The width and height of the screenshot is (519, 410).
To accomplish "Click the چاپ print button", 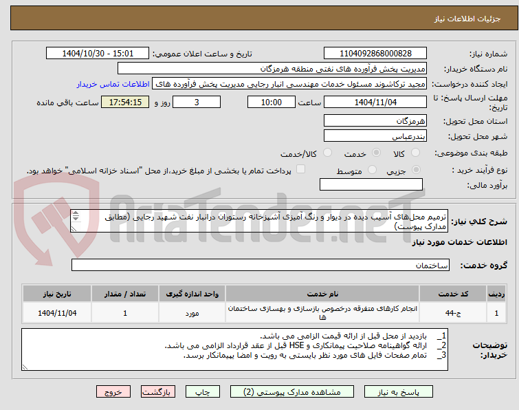I will [203, 392].
